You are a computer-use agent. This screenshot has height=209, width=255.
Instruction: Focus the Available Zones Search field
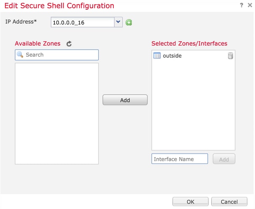click(57, 55)
